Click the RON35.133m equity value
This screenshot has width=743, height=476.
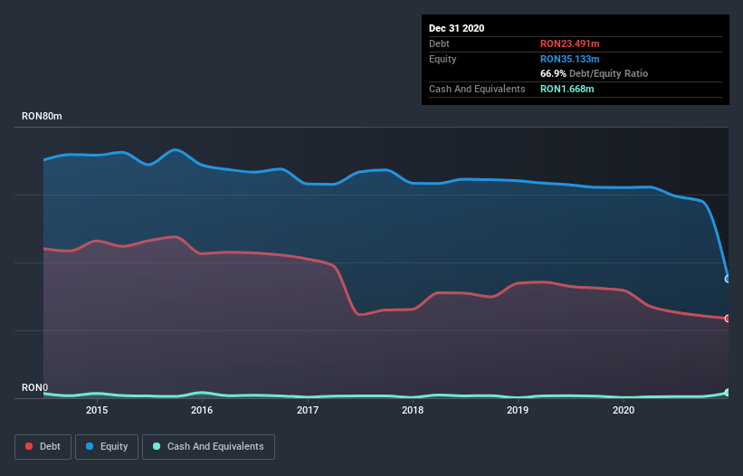point(569,59)
